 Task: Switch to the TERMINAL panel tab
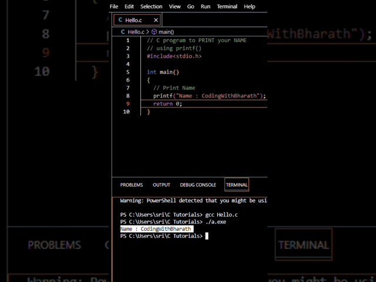pos(237,185)
